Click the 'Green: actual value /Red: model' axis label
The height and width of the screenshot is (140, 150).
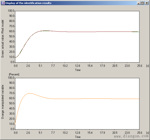pos(3,39)
